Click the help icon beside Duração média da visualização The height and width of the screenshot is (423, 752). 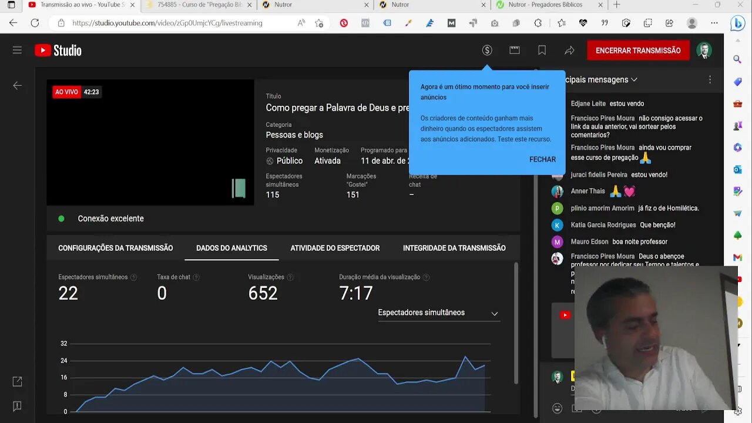426,277
